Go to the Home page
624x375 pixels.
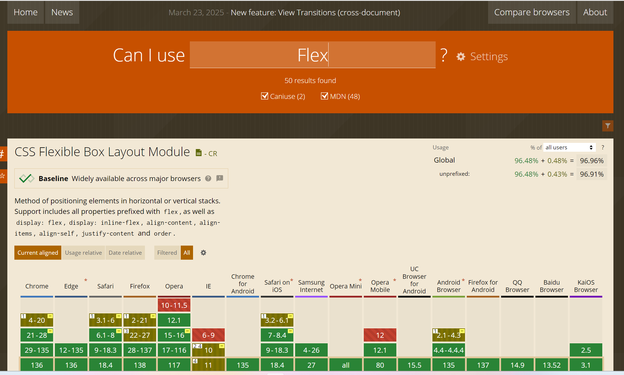pyautogui.click(x=26, y=12)
